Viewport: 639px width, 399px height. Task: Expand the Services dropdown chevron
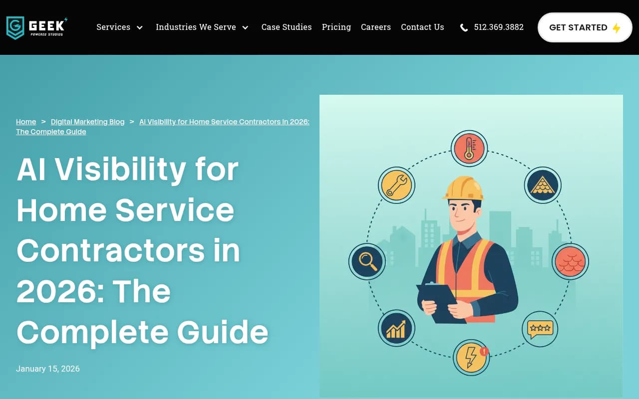140,27
